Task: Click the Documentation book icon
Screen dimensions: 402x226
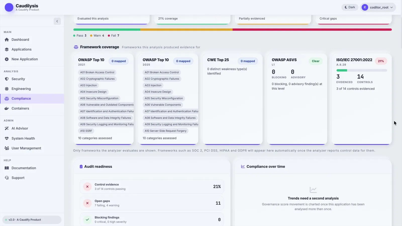Action: [7, 168]
